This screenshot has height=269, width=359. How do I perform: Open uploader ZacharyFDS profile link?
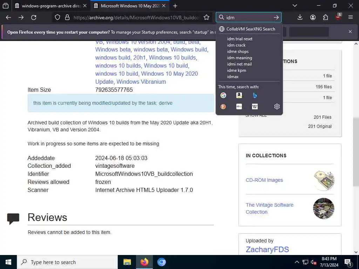(x=267, y=249)
